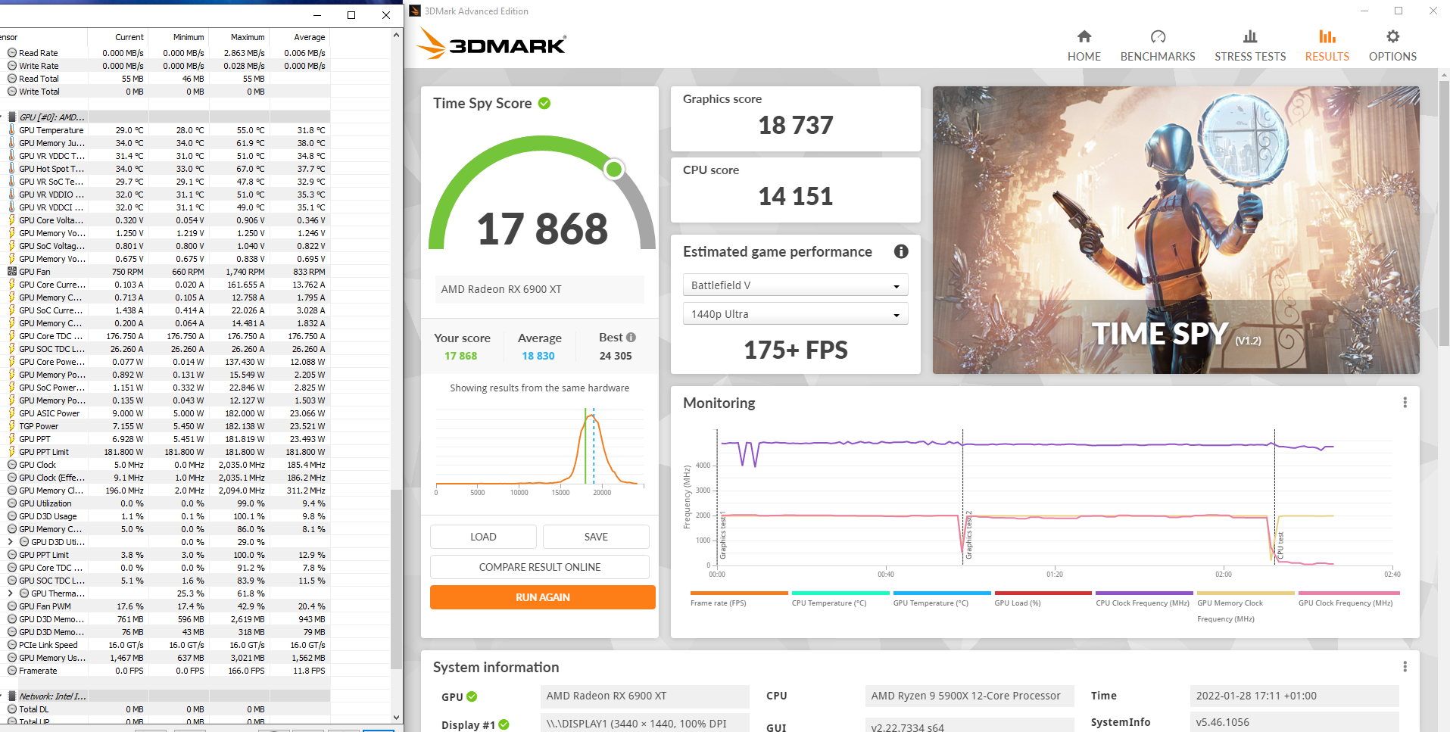Click the Current column header
Viewport: 1450px width, 732px height.
tap(118, 37)
